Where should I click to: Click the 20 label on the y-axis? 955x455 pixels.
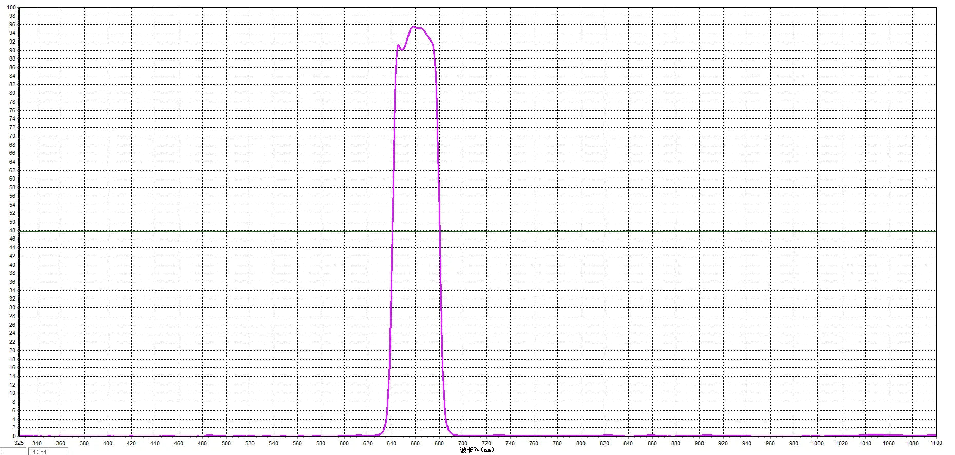click(13, 350)
